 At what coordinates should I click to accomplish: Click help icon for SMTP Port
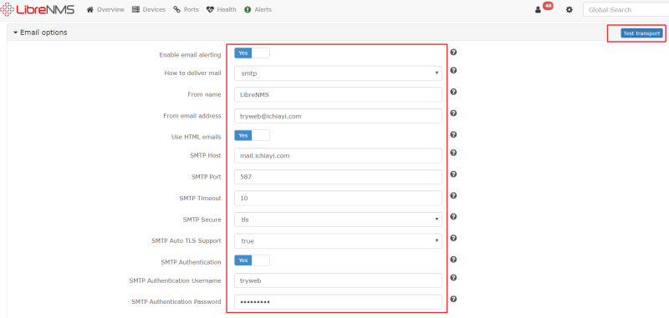pyautogui.click(x=453, y=174)
